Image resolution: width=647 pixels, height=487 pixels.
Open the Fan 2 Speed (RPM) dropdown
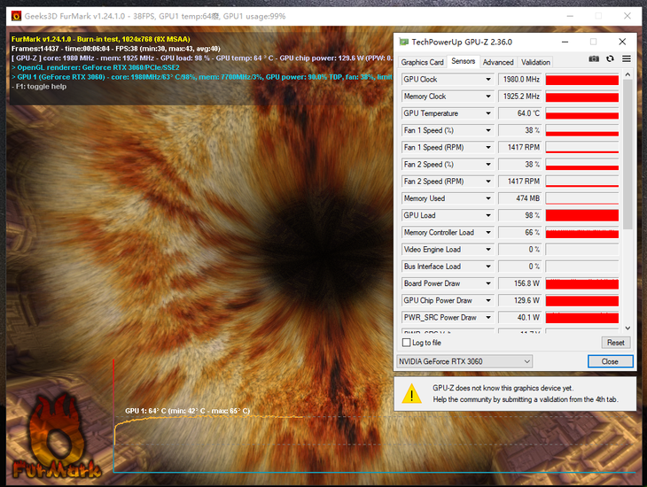click(488, 182)
